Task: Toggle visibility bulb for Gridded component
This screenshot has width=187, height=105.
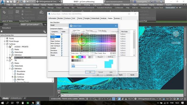Action: pyautogui.click(x=62, y=48)
